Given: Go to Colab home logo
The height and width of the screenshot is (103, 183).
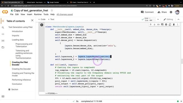Looking at the screenshot, I should pyautogui.click(x=5, y=12).
